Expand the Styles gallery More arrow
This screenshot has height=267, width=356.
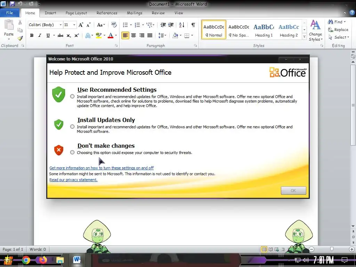(x=305, y=37)
